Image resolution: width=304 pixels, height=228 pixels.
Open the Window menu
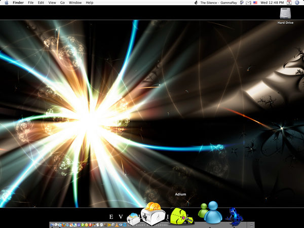(x=75, y=3)
